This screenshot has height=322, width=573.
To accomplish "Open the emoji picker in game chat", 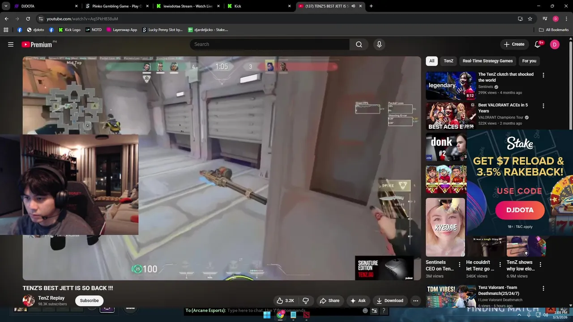I will pyautogui.click(x=365, y=310).
